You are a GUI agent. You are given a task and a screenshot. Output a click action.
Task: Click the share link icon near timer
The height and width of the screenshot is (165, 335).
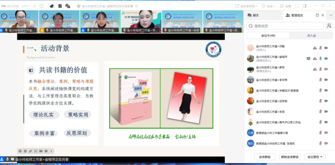(41, 6)
